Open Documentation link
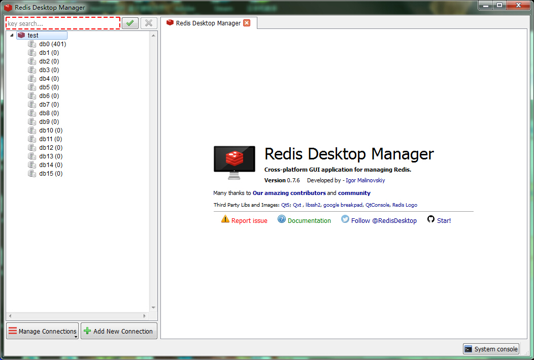 [309, 221]
